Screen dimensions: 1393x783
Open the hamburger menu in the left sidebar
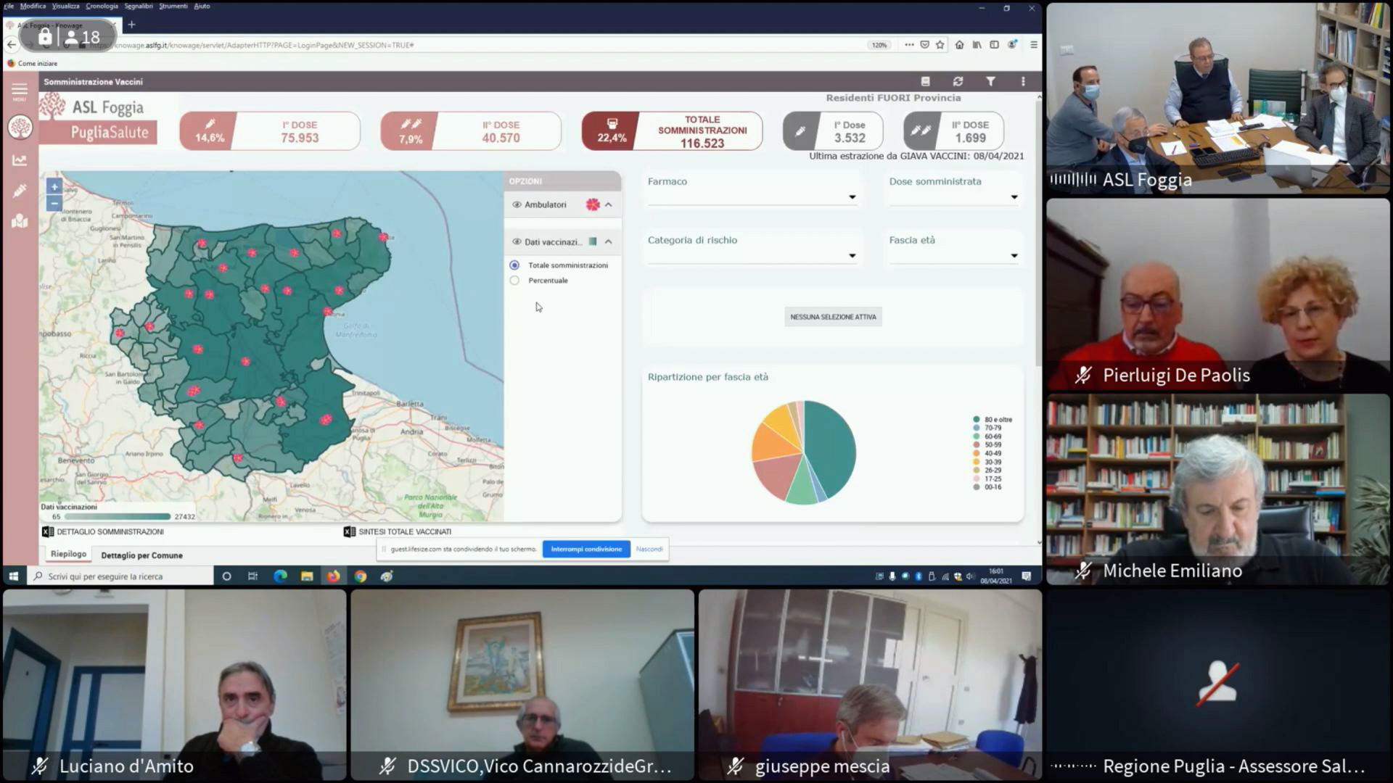(x=20, y=91)
